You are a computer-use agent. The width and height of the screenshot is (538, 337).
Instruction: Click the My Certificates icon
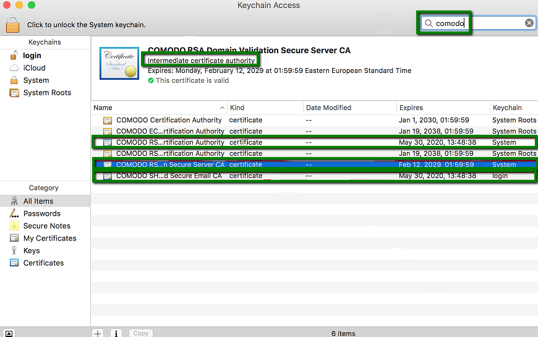point(14,238)
